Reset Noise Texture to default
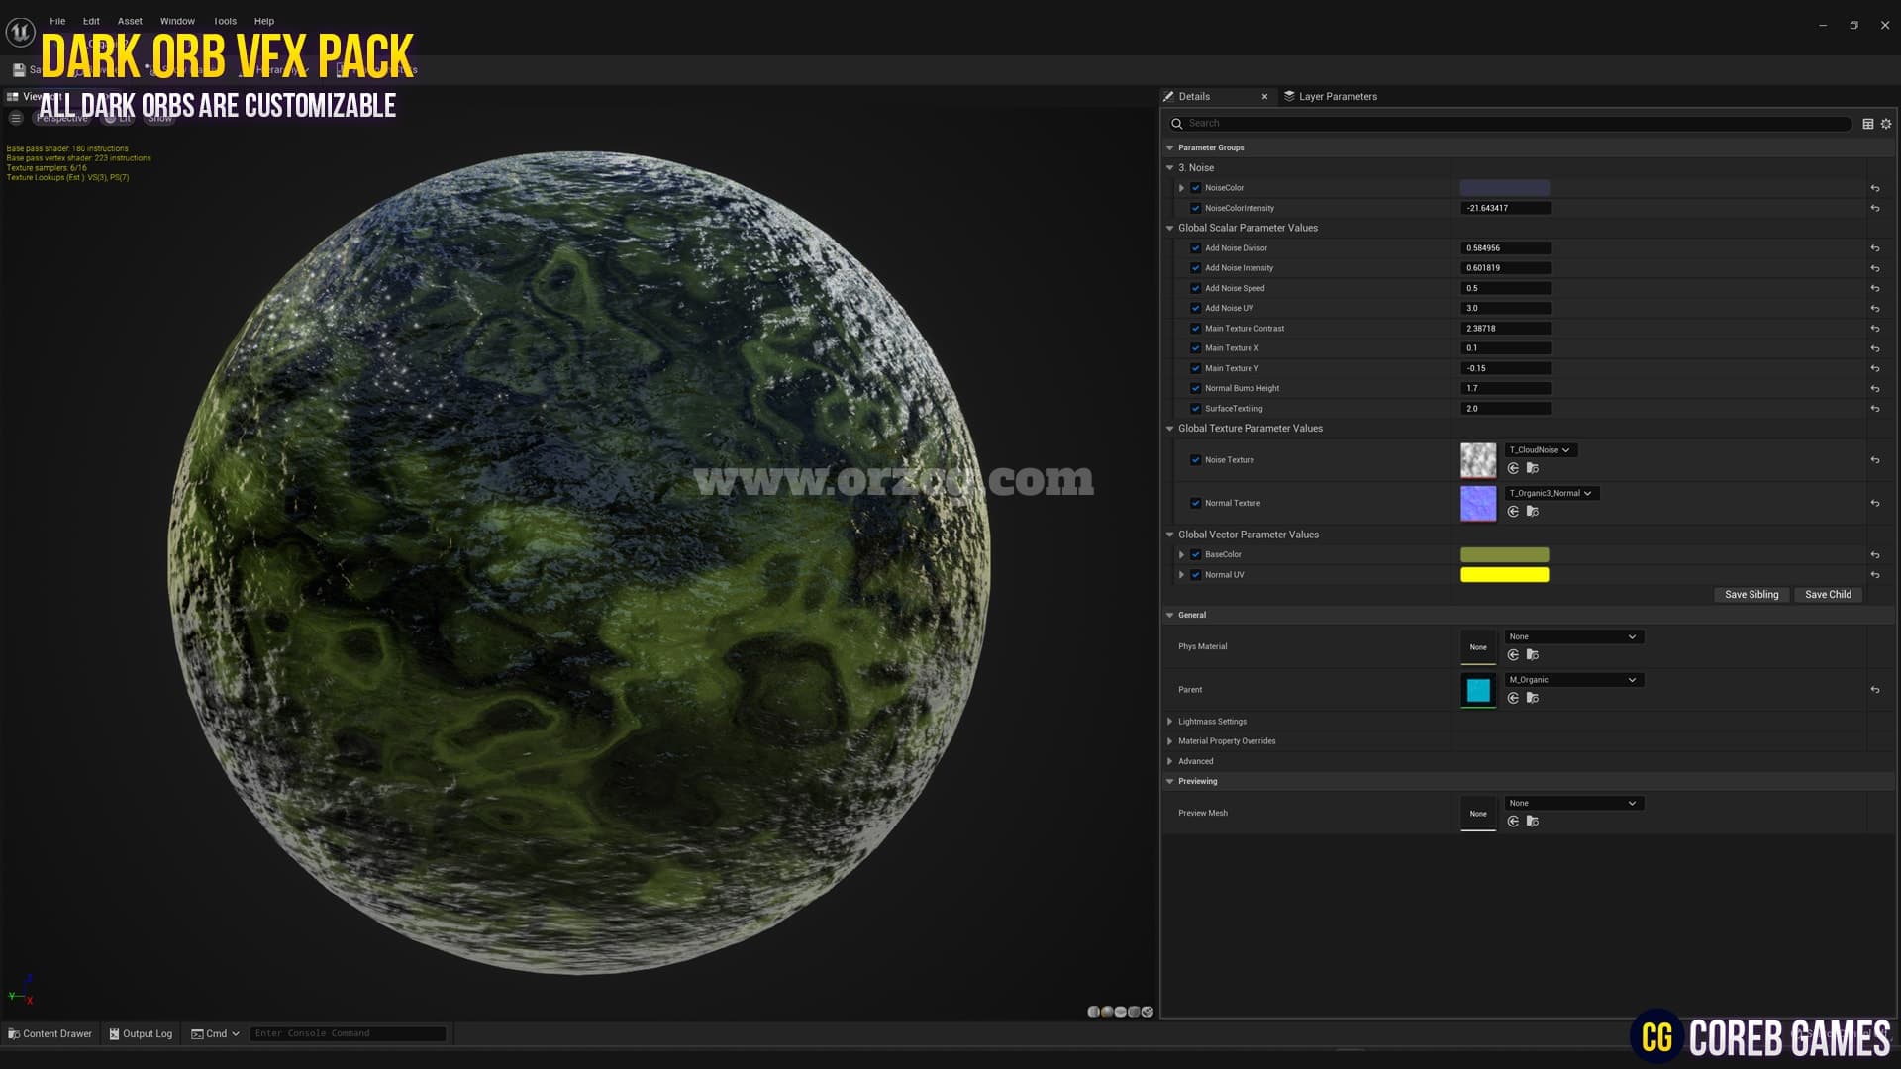Viewport: 1901px width, 1069px height. click(x=1874, y=460)
